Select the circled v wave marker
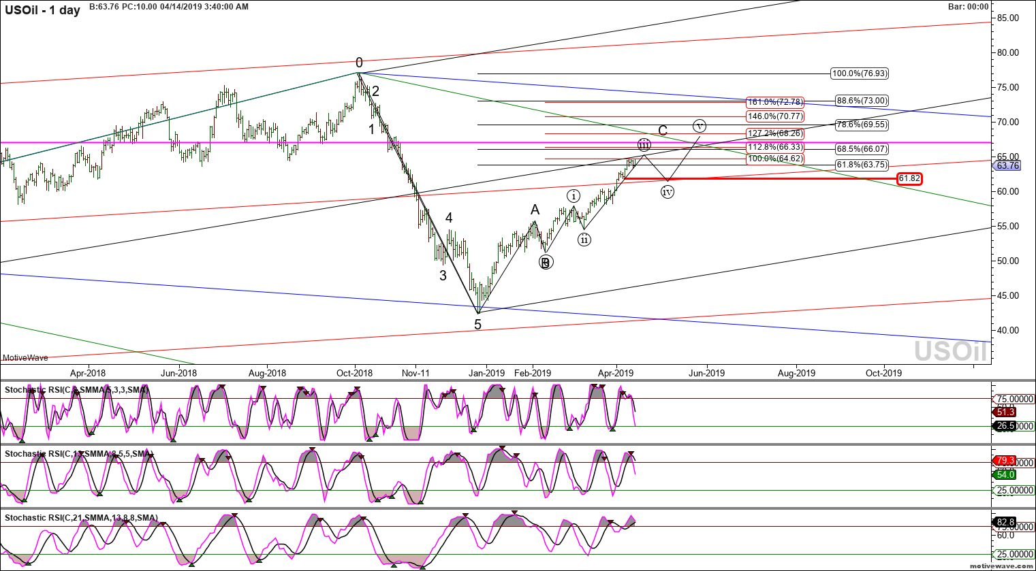The width and height of the screenshot is (1036, 571). [x=700, y=126]
